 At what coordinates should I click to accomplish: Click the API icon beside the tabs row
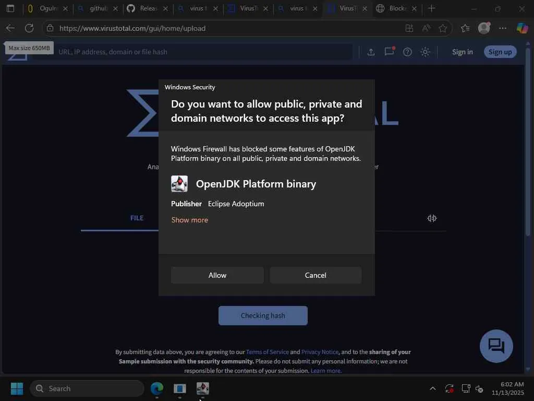pyautogui.click(x=432, y=218)
